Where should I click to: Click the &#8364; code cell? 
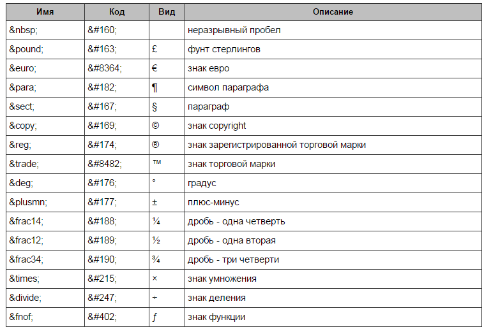[x=117, y=68]
